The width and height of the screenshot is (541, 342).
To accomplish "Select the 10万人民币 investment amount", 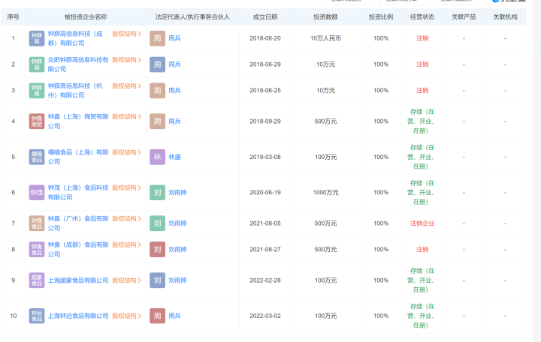I will tap(325, 38).
